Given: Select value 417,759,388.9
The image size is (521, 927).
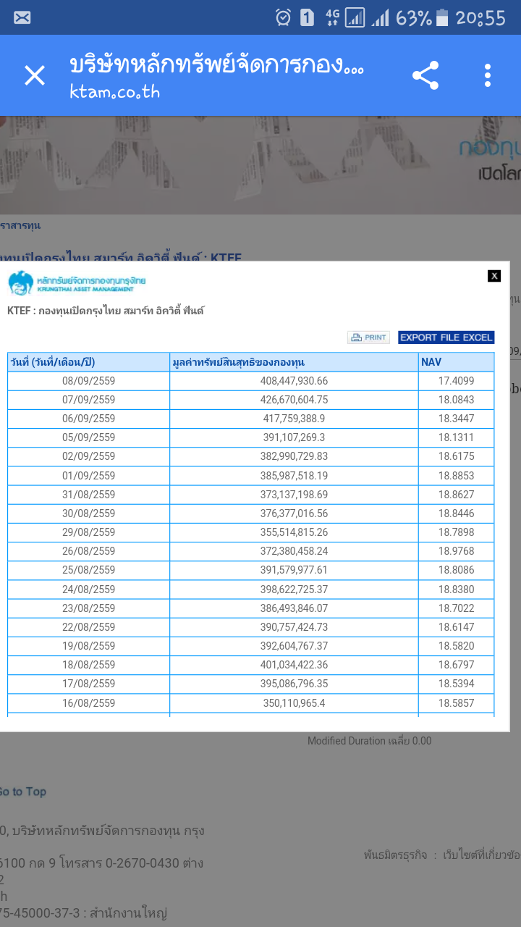Looking at the screenshot, I should [x=295, y=419].
